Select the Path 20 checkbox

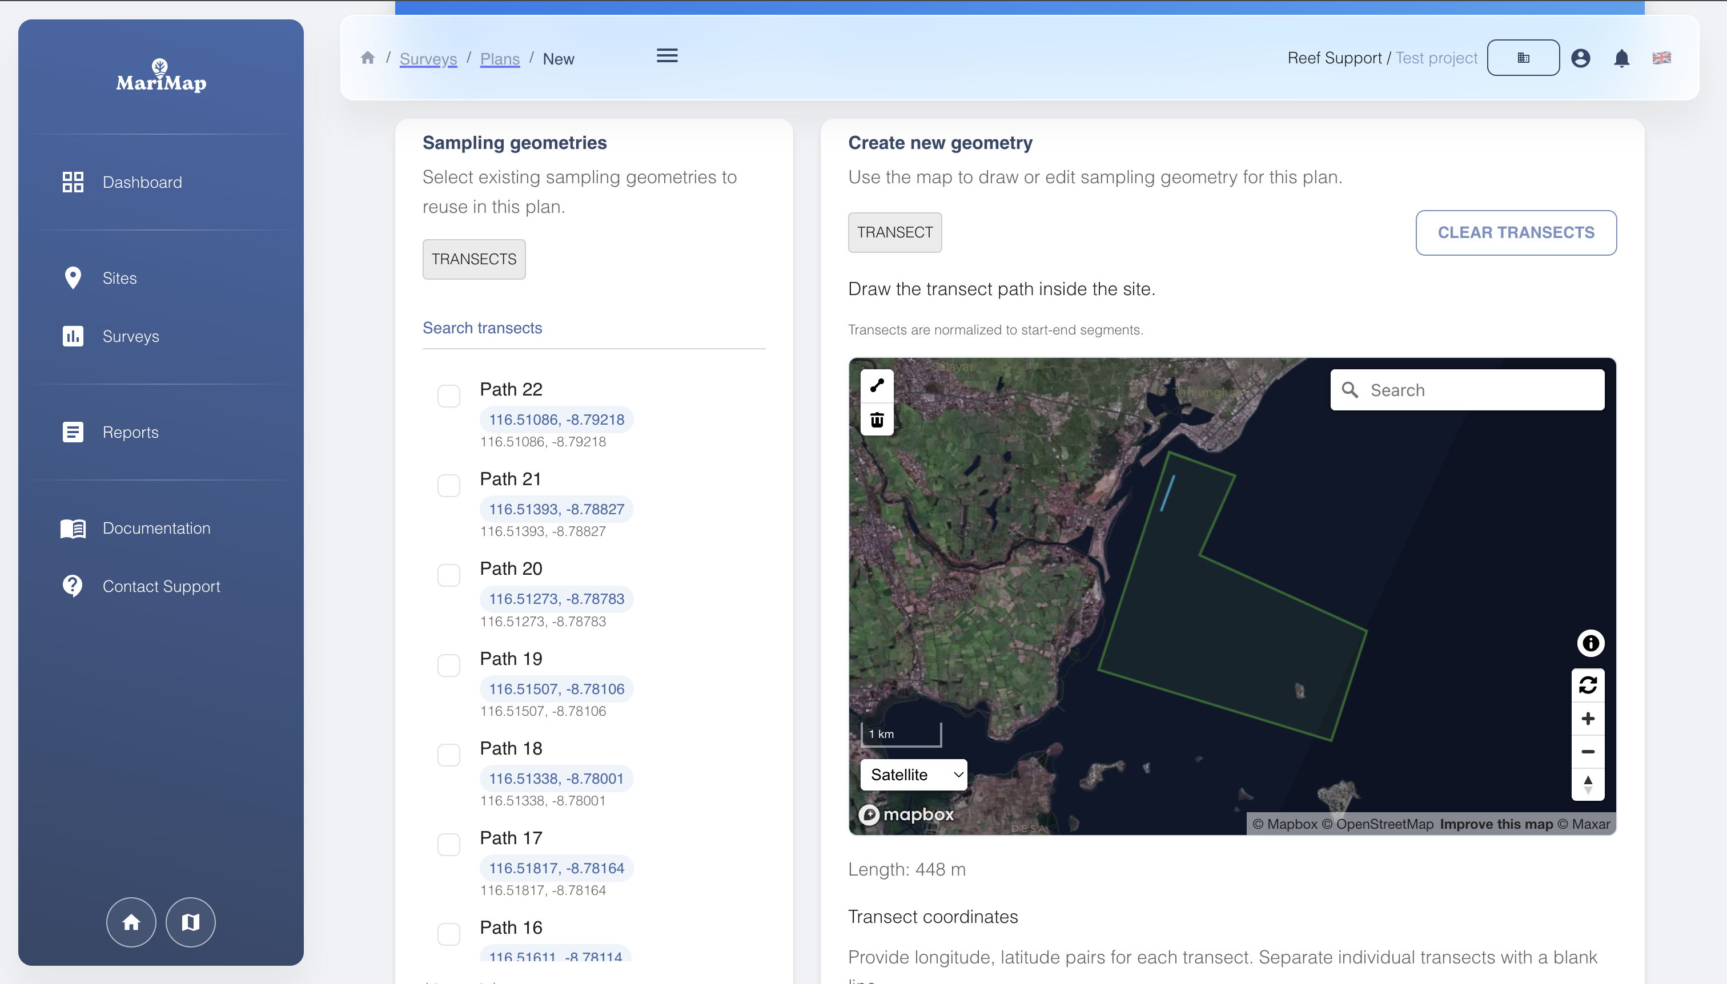(x=448, y=575)
